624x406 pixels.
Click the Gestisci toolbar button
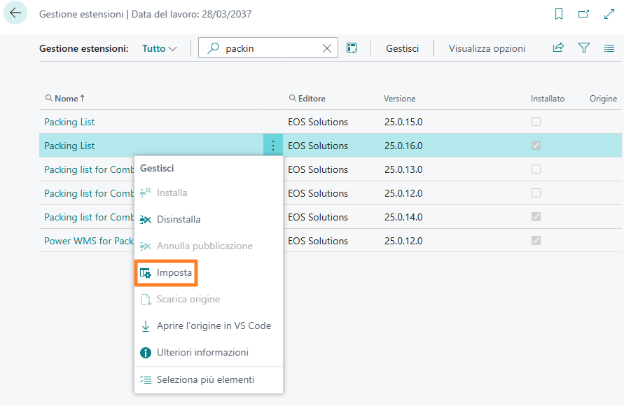(403, 48)
